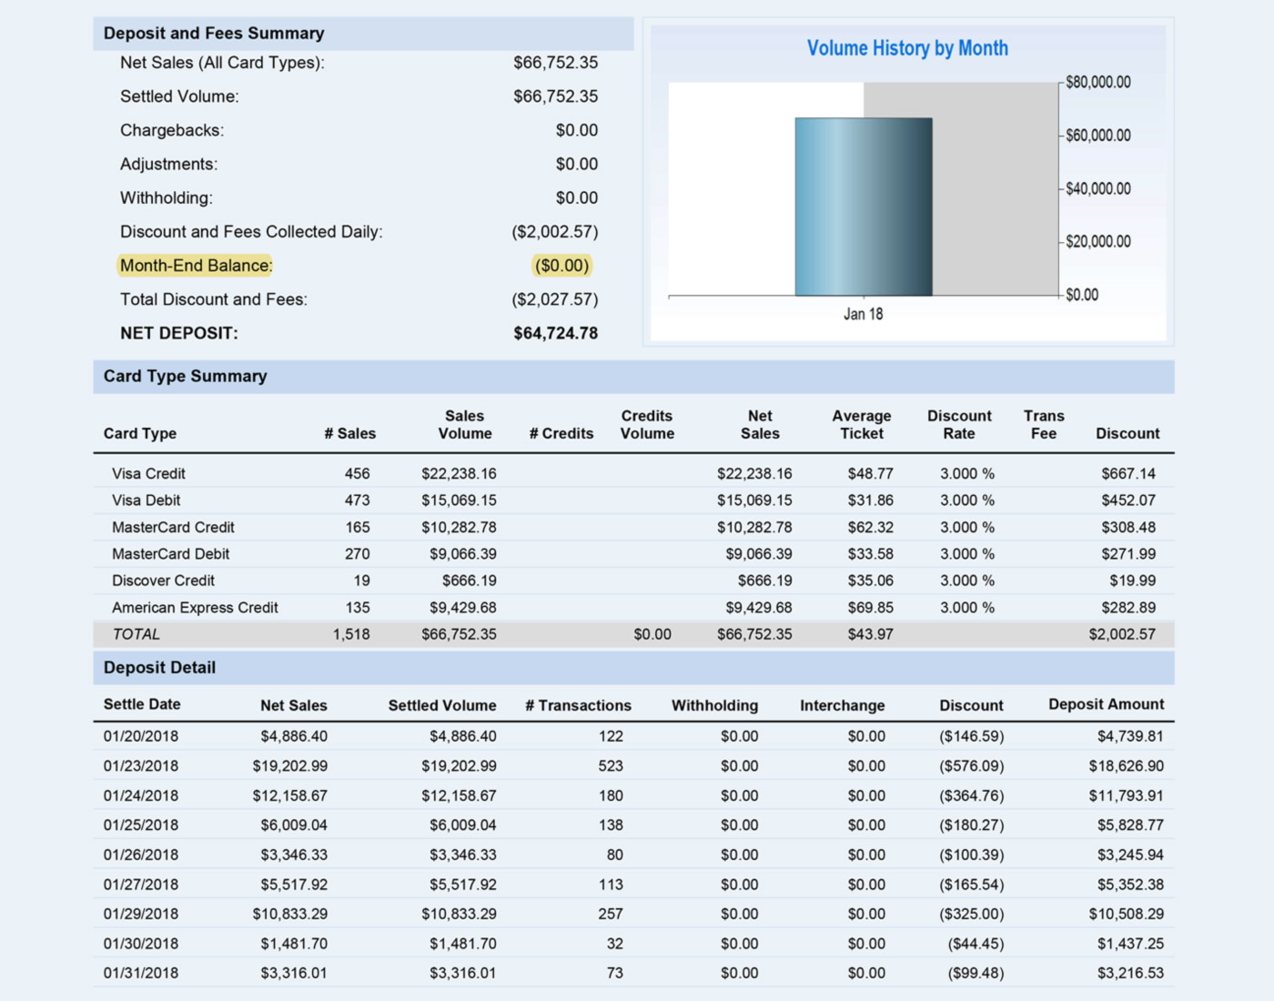This screenshot has height=1001, width=1274.
Task: Select Discount and Fees Collected Daily label
Action: click(x=251, y=232)
